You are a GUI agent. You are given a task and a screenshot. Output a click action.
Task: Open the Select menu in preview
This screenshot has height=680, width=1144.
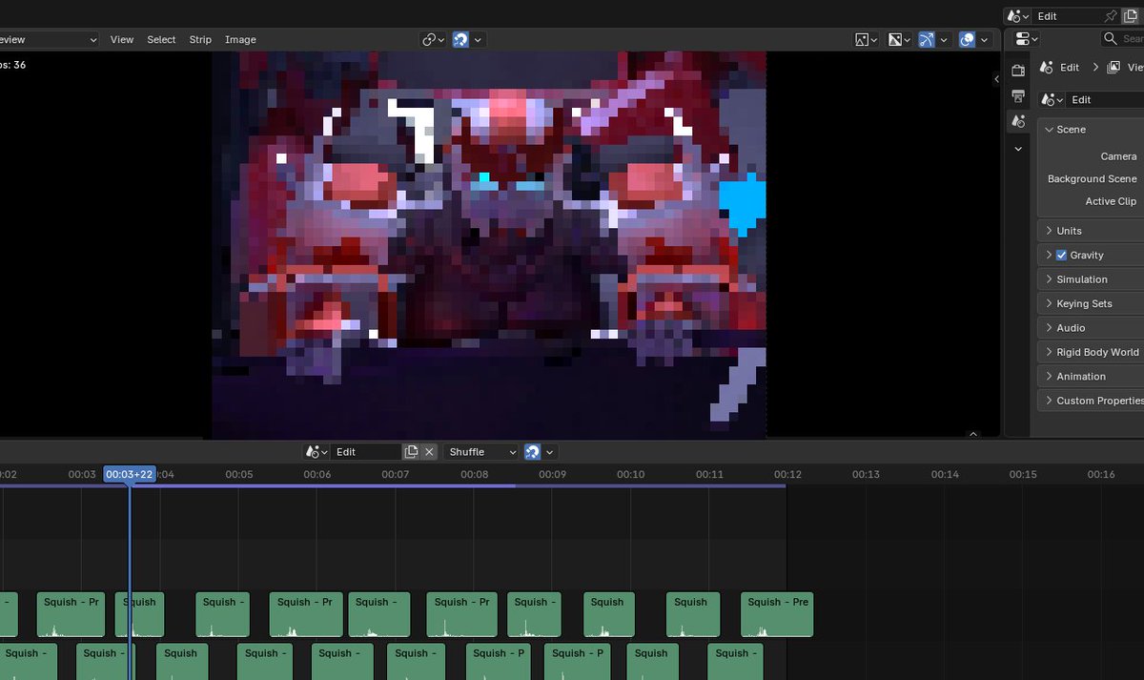click(x=161, y=40)
